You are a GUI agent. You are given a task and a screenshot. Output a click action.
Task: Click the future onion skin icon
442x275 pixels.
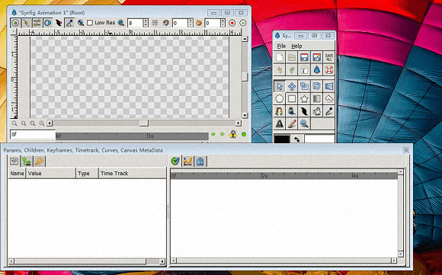coord(199,23)
